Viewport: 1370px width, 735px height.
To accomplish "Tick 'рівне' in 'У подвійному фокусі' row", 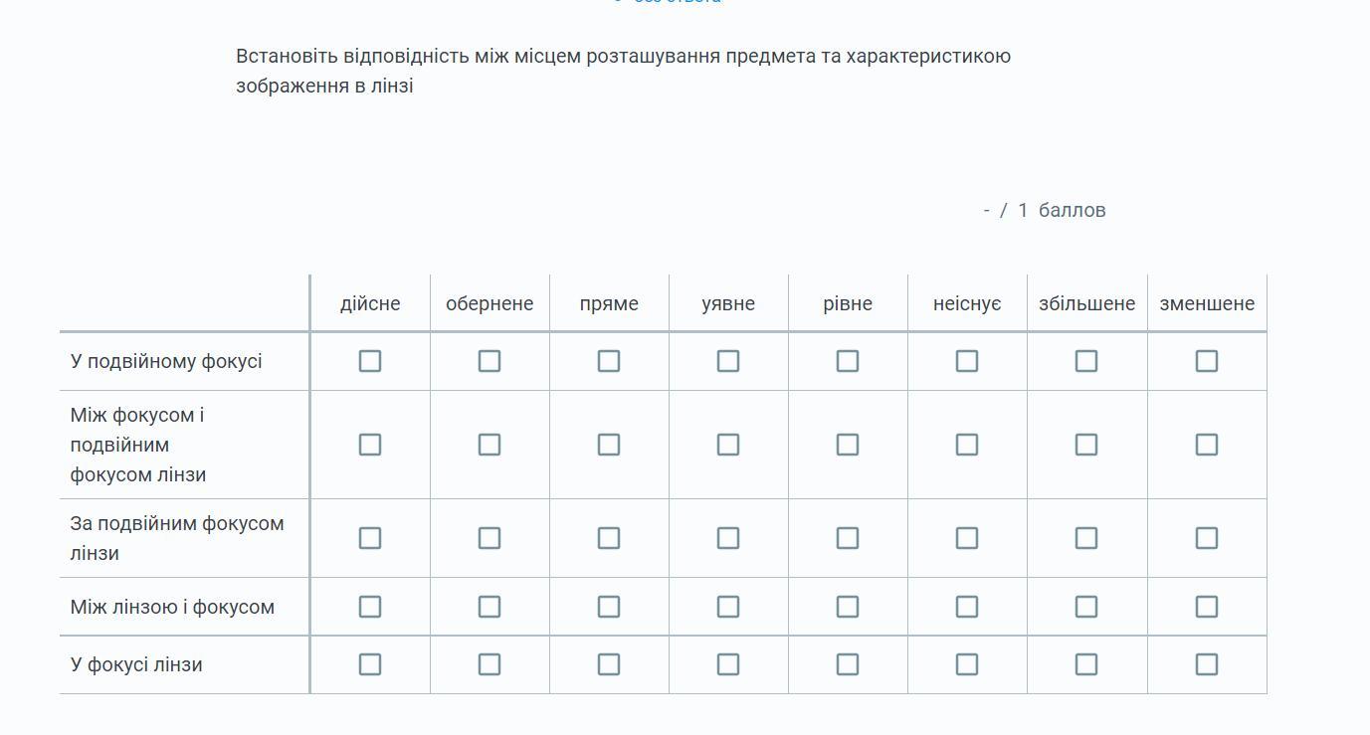I will 847,361.
